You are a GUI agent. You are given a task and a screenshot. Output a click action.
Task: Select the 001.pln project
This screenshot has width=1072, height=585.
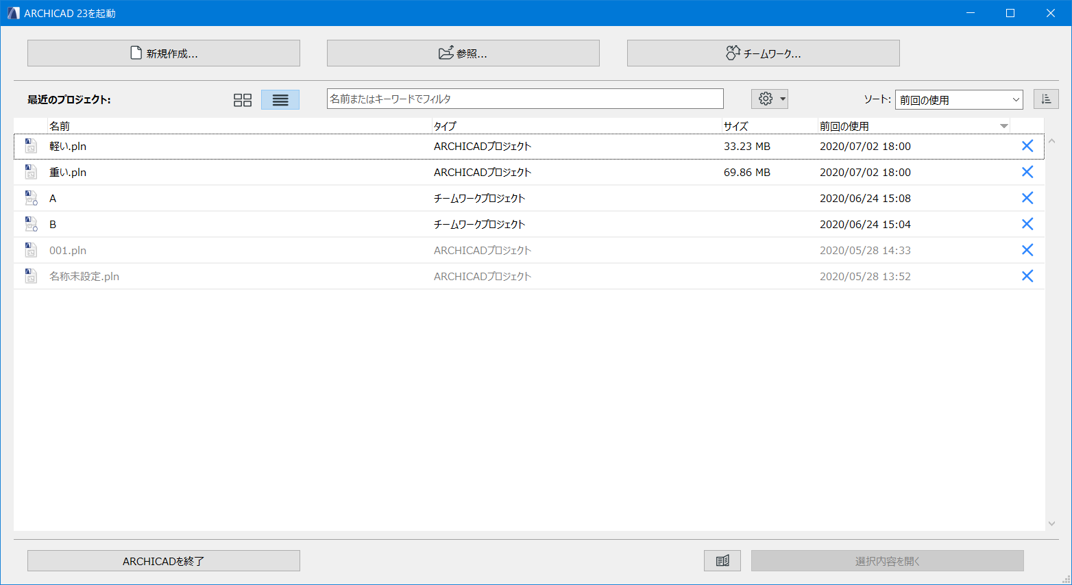pyautogui.click(x=529, y=251)
